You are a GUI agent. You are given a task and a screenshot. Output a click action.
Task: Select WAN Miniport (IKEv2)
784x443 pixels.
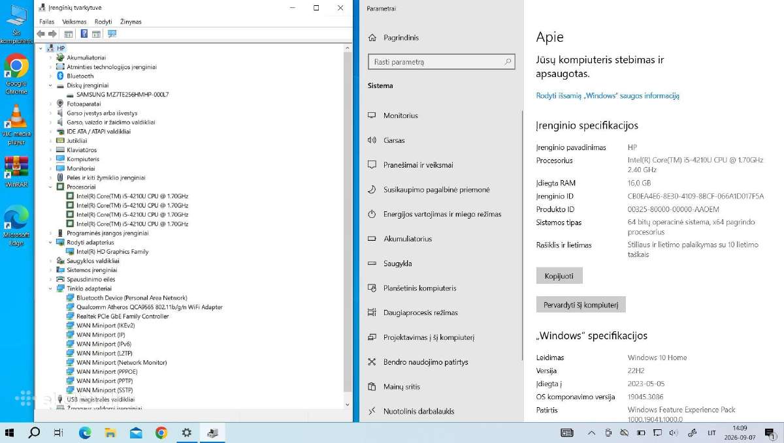coord(105,325)
